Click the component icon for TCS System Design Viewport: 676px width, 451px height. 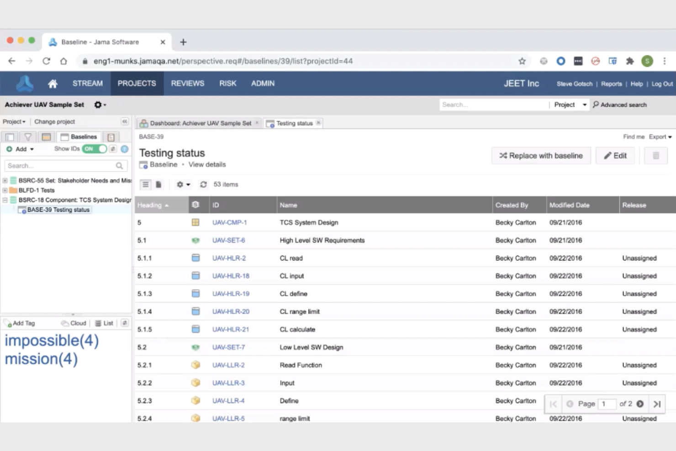[195, 223]
